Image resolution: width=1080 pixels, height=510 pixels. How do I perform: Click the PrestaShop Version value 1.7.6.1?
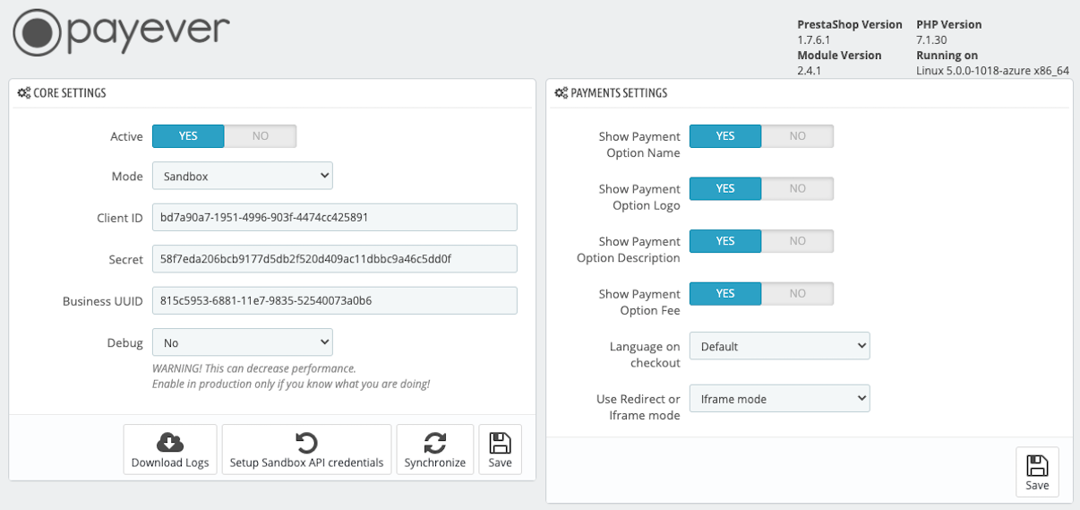(816, 40)
